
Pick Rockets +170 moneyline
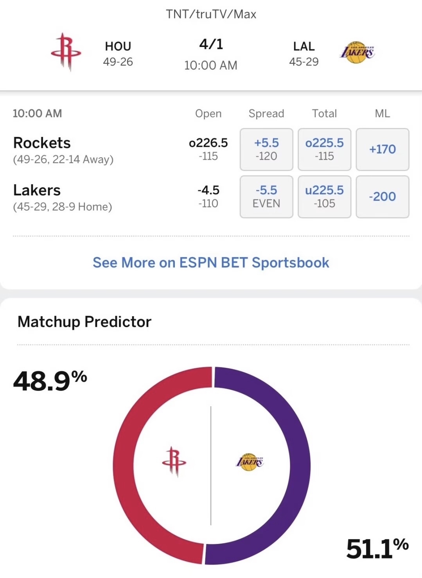[382, 149]
